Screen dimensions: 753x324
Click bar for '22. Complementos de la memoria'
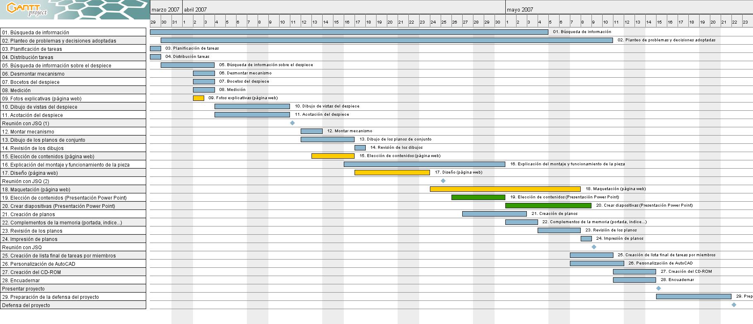[x=521, y=222]
